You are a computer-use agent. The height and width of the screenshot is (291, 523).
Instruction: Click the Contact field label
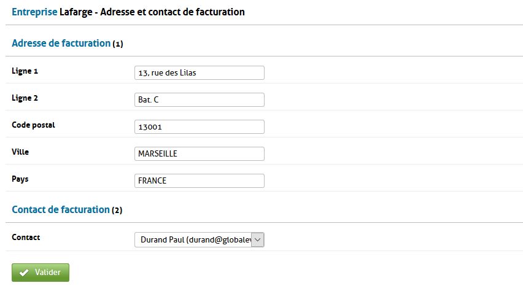pos(26,237)
